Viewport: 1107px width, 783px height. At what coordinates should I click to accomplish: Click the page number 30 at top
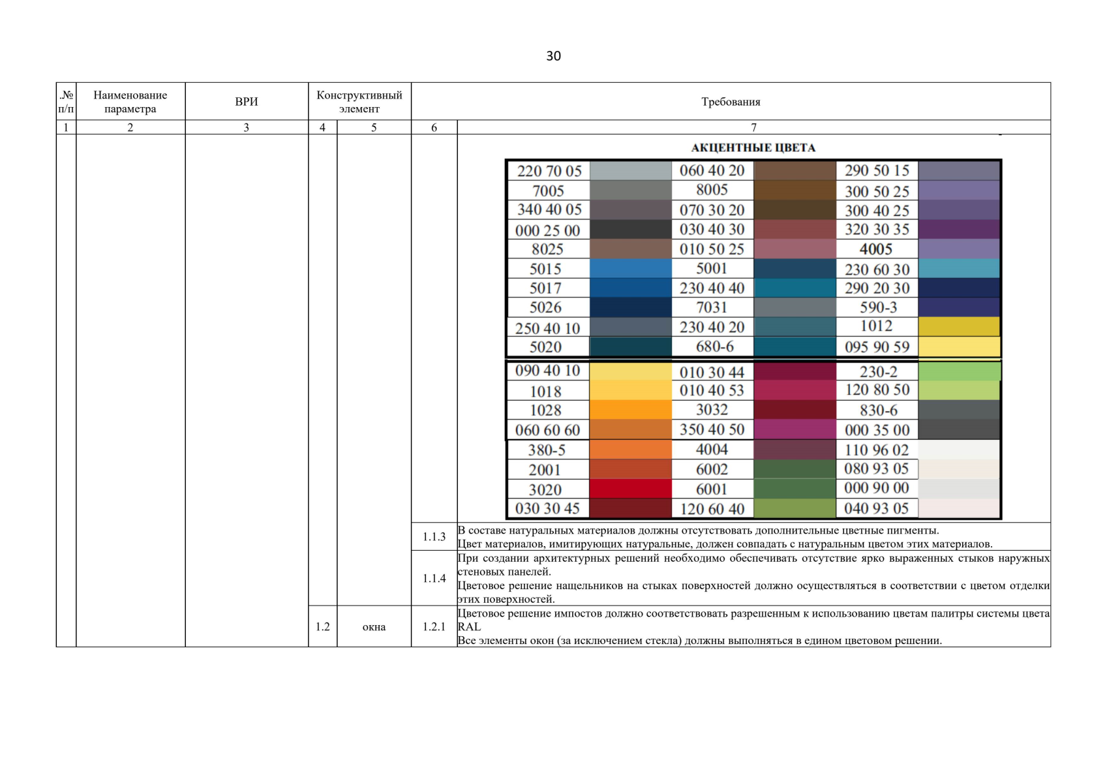tap(553, 56)
